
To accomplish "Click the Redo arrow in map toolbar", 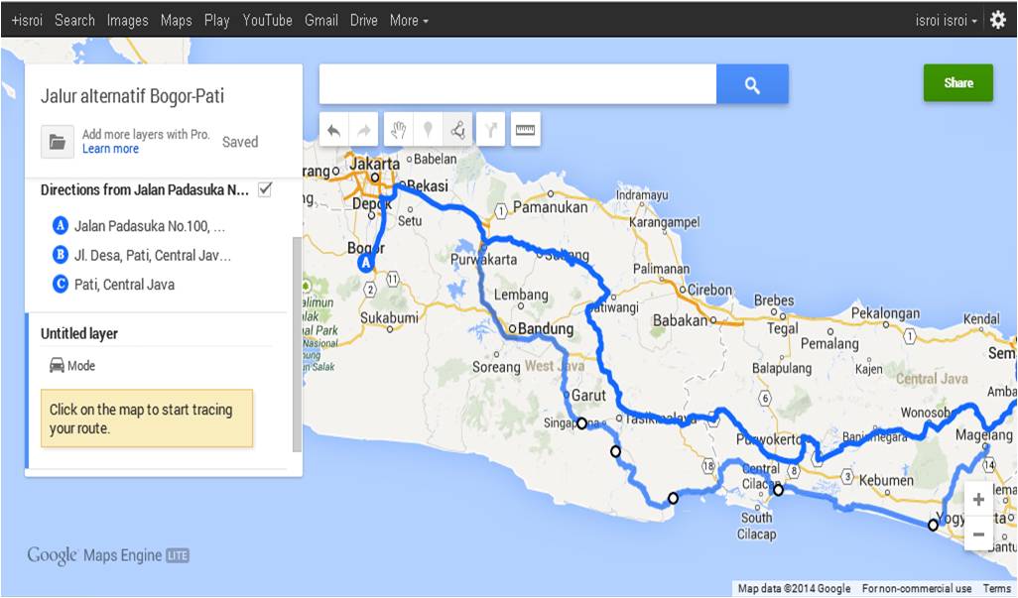I will pos(364,130).
